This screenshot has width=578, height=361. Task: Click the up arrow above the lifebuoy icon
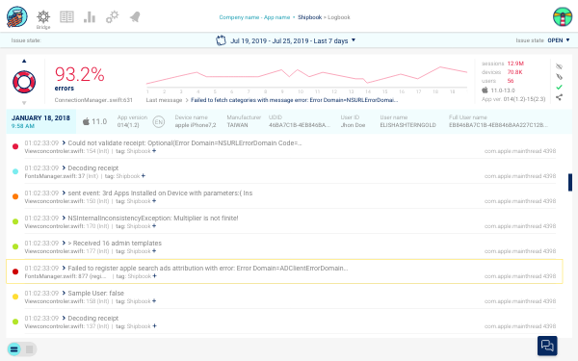coord(24,62)
